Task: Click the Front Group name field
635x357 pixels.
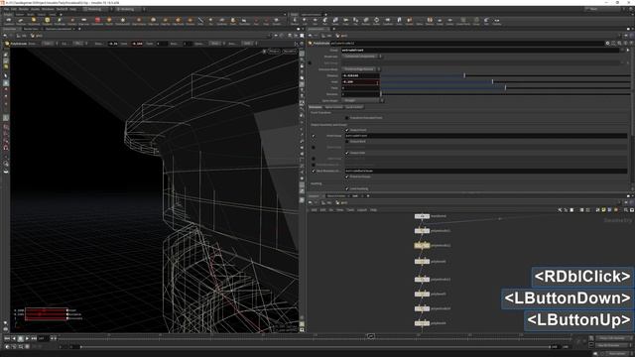Action: [x=486, y=136]
